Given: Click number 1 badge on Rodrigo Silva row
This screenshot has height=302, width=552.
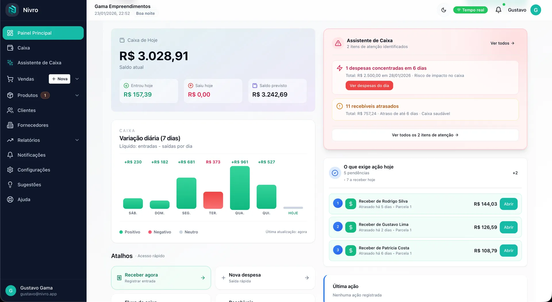Looking at the screenshot, I should [338, 203].
